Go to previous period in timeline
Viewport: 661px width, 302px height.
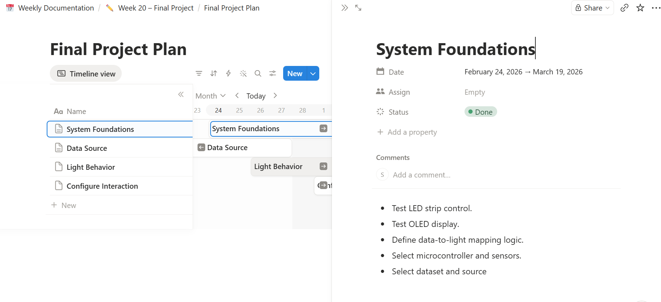[237, 95]
